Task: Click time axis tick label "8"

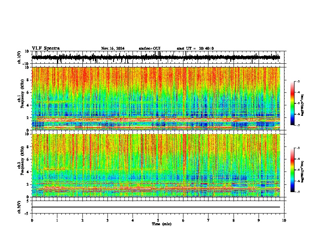Action: click(x=234, y=220)
